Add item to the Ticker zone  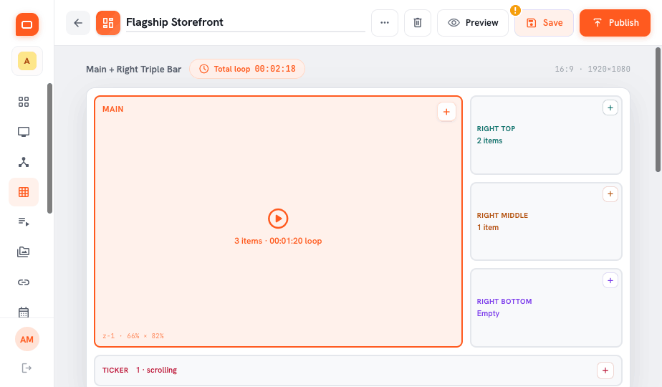coord(605,370)
